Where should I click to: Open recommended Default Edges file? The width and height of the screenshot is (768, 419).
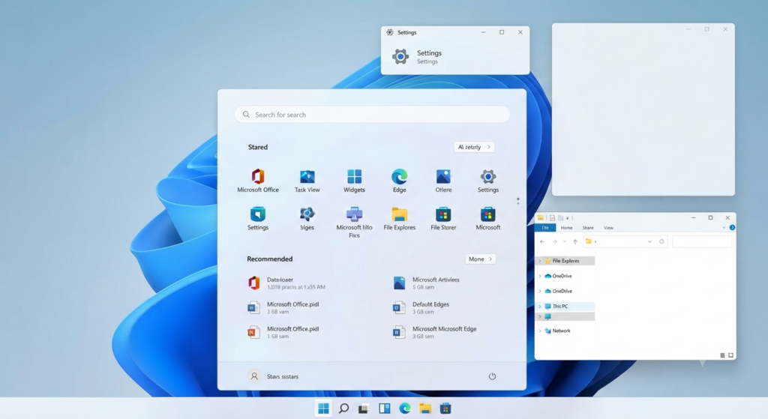point(421,307)
